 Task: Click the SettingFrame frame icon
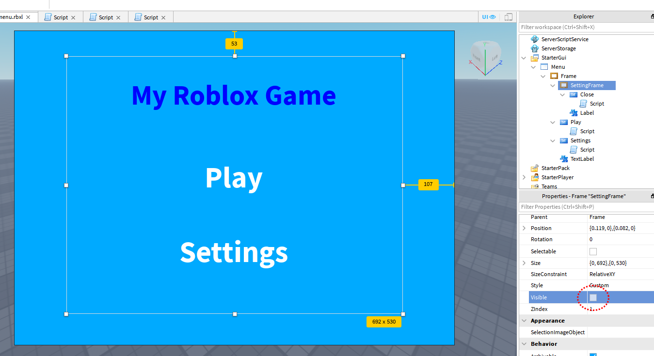pos(563,85)
